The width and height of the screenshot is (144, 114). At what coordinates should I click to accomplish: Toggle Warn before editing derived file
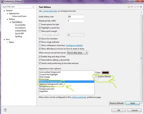point(40,60)
